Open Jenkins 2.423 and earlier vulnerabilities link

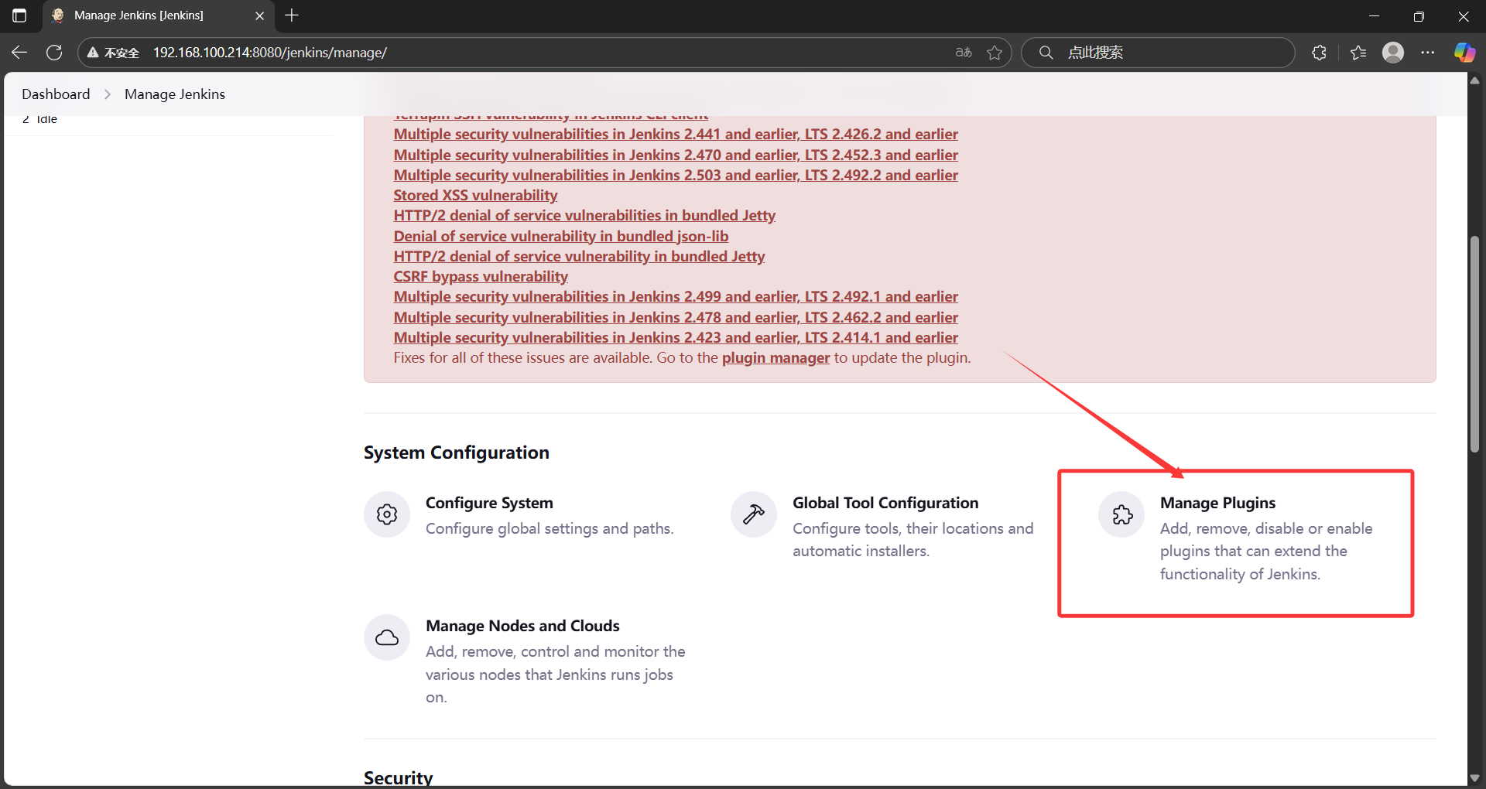(x=676, y=337)
